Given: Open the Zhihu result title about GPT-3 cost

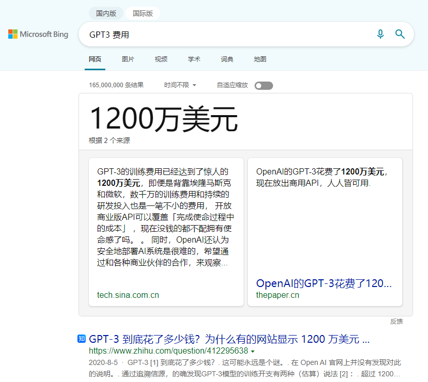Looking at the screenshot, I should (229, 339).
